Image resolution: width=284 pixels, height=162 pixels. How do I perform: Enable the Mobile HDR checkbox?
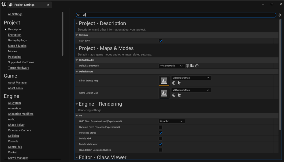pos(160,139)
